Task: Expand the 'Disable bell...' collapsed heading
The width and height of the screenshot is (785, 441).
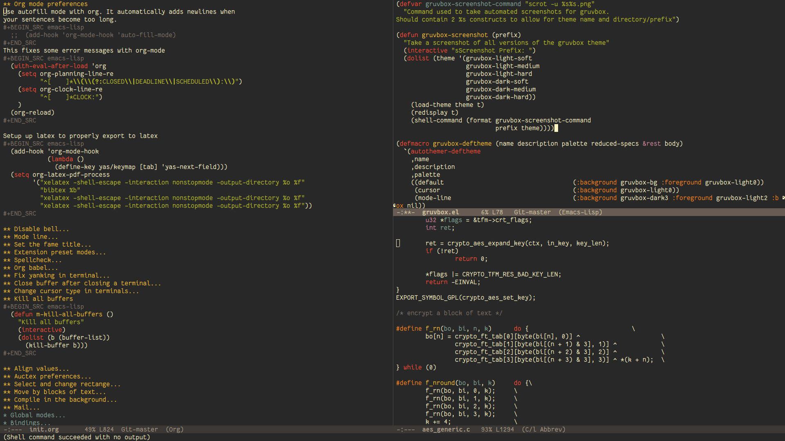Action: pos(41,229)
